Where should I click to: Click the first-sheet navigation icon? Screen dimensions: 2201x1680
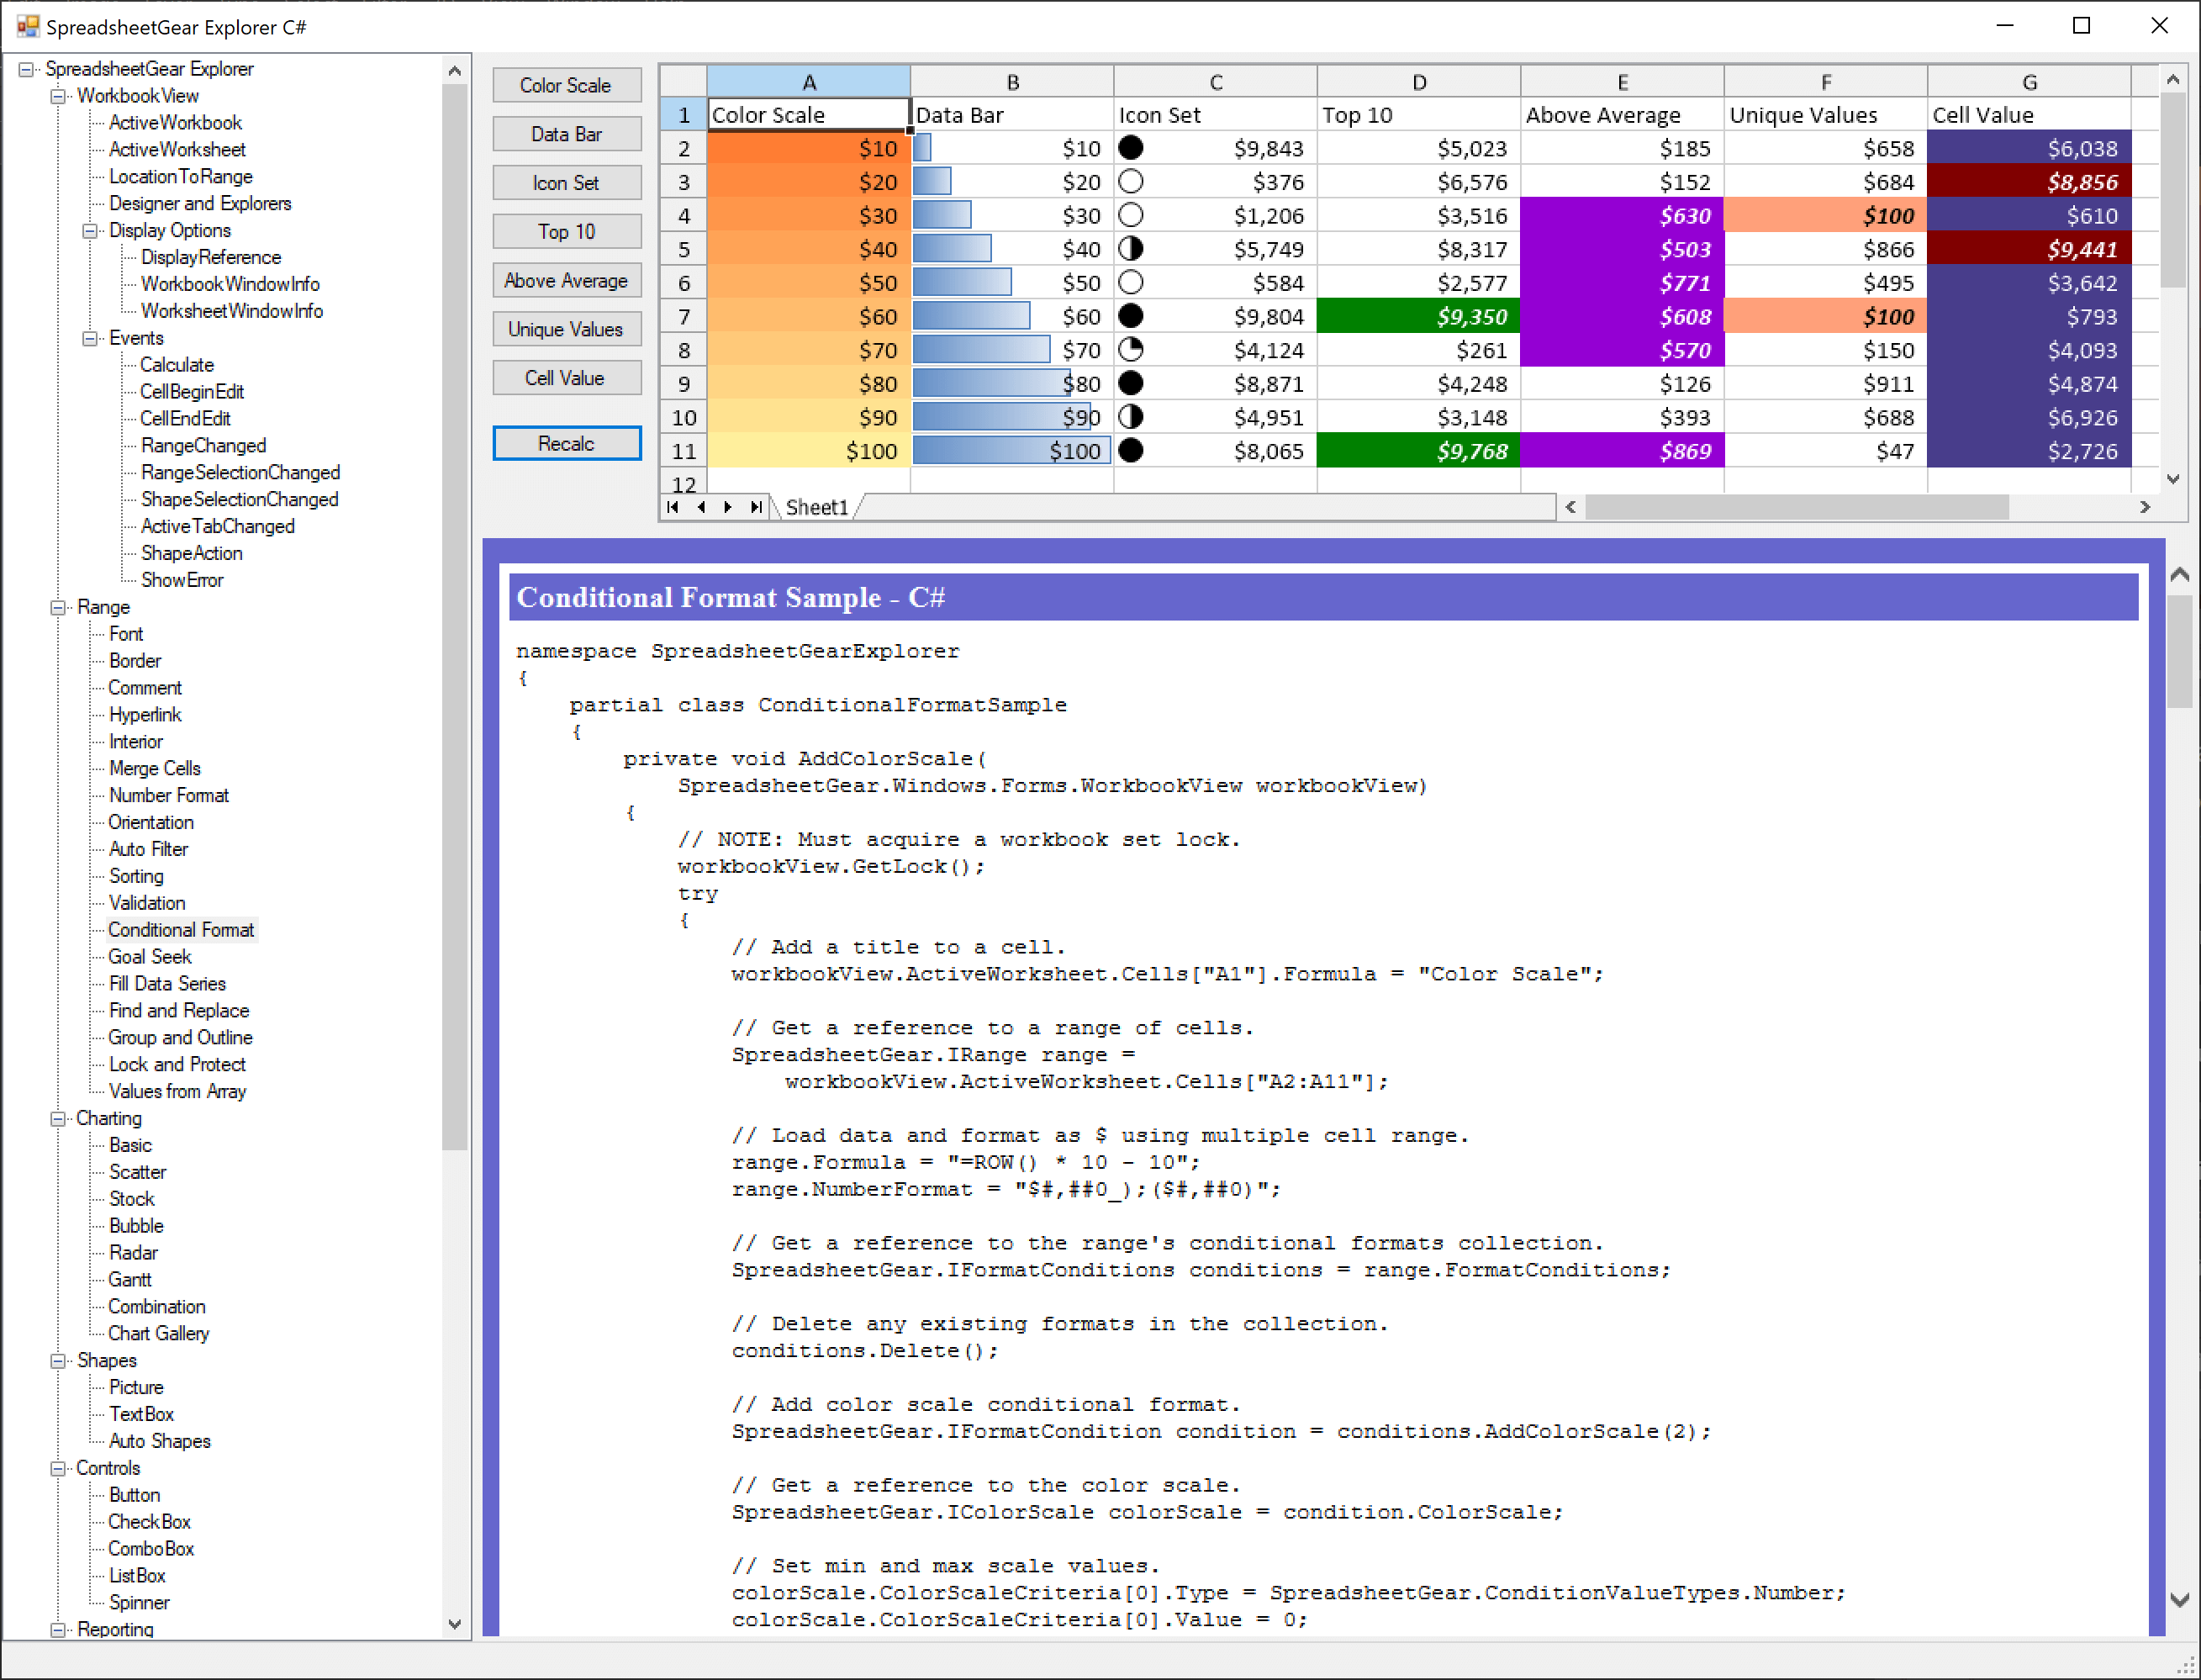673,507
